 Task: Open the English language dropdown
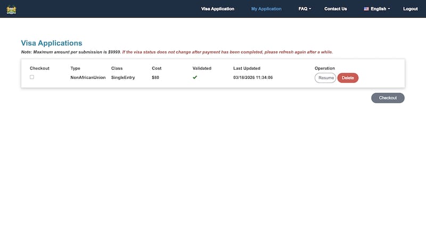pos(377,9)
